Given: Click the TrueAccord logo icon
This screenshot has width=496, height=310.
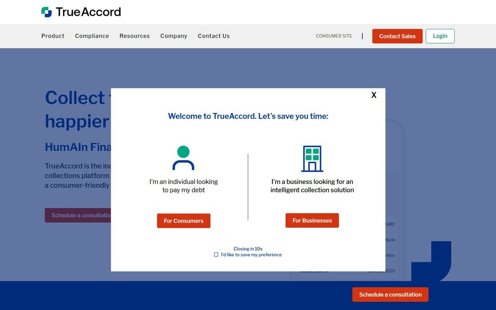Looking at the screenshot, I should (47, 12).
